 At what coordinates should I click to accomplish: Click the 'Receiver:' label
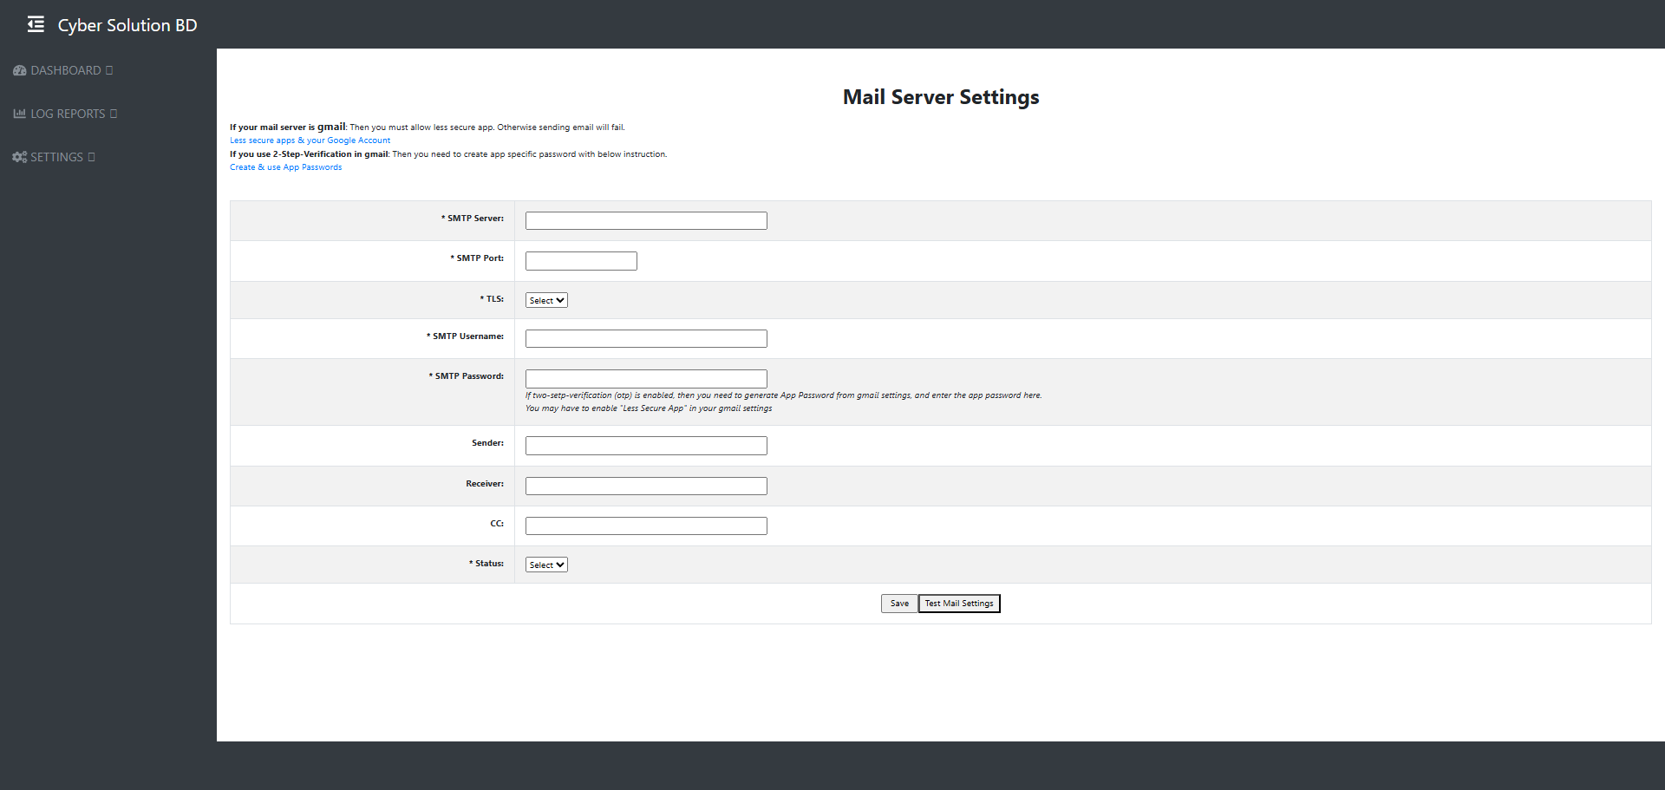[485, 484]
